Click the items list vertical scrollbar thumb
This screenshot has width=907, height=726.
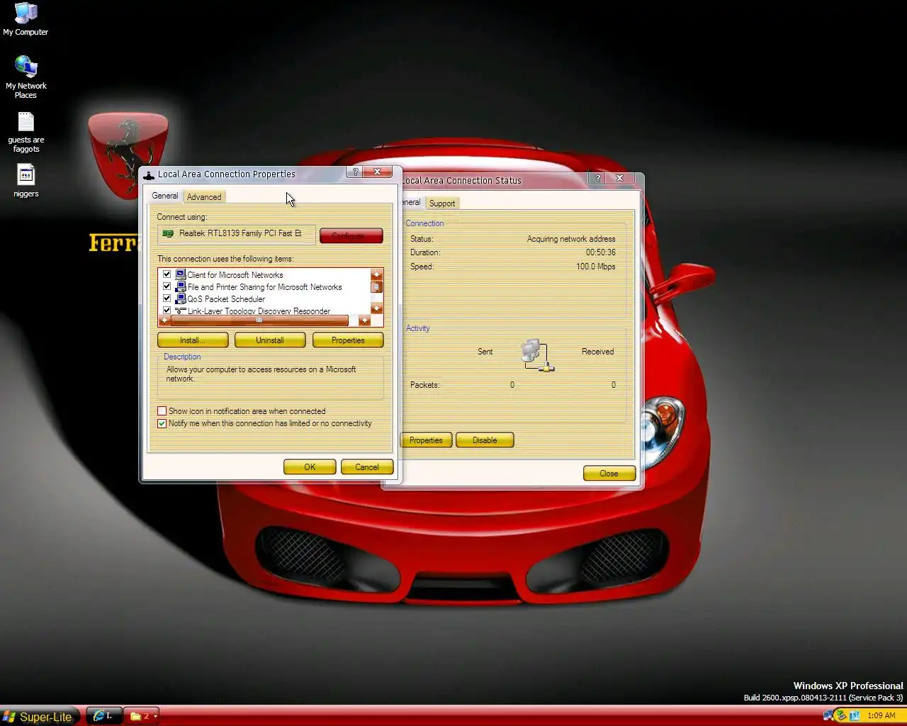[377, 287]
